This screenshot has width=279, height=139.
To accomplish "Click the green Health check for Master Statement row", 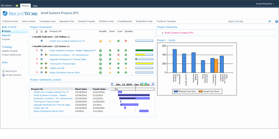I will [100, 51].
